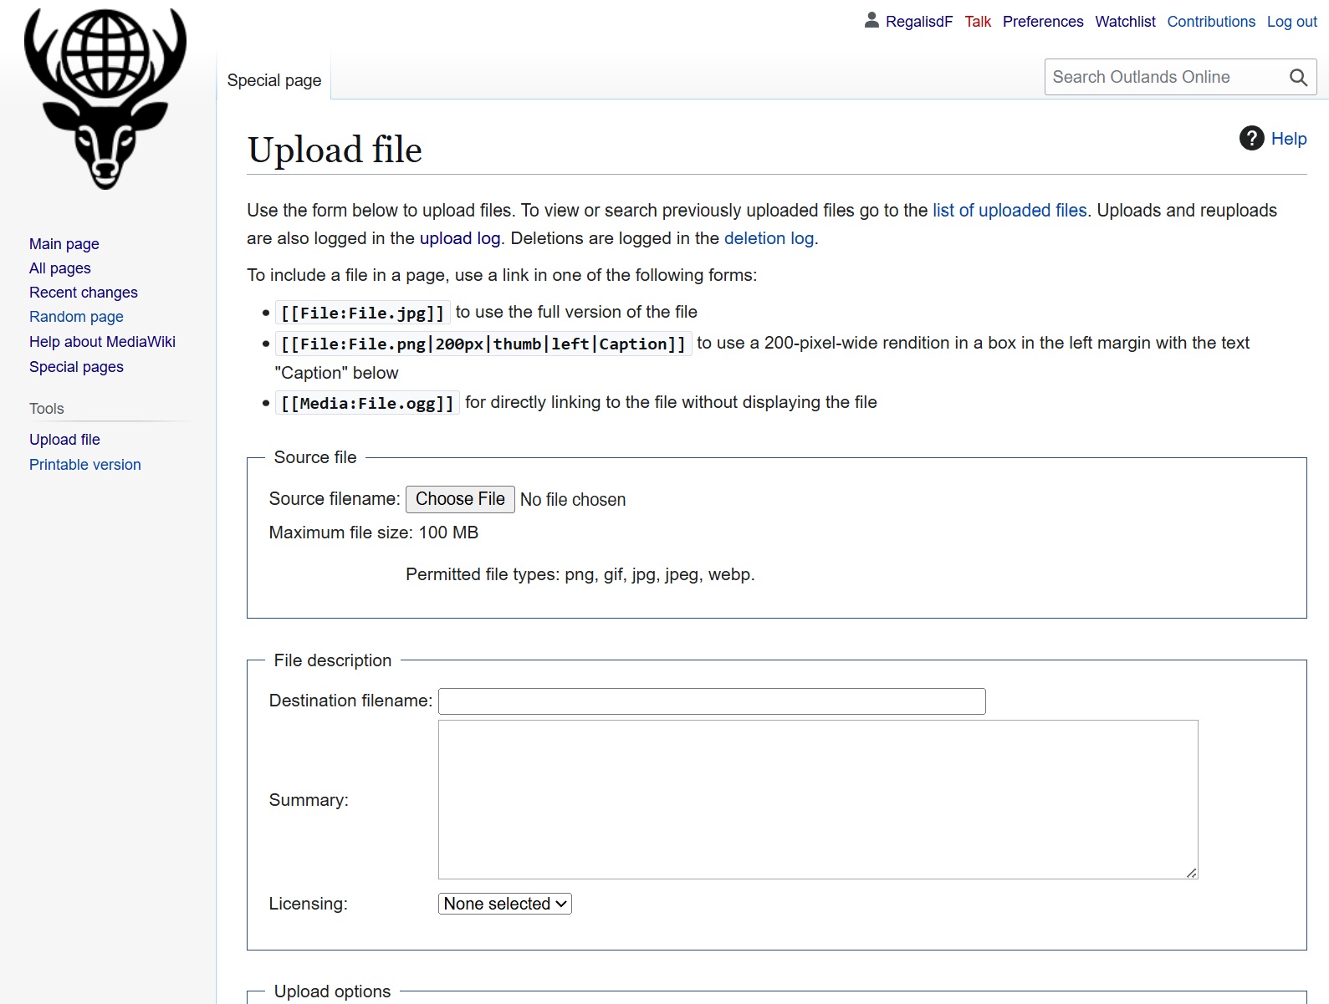The image size is (1329, 1004).
Task: Click Upload file in Tools sidebar
Action: 64,440
